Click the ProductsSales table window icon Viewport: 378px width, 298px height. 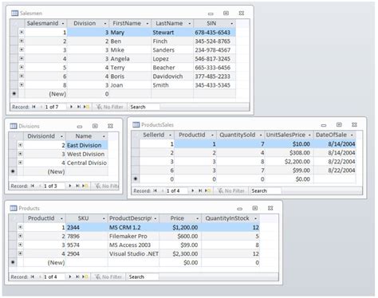coord(136,124)
